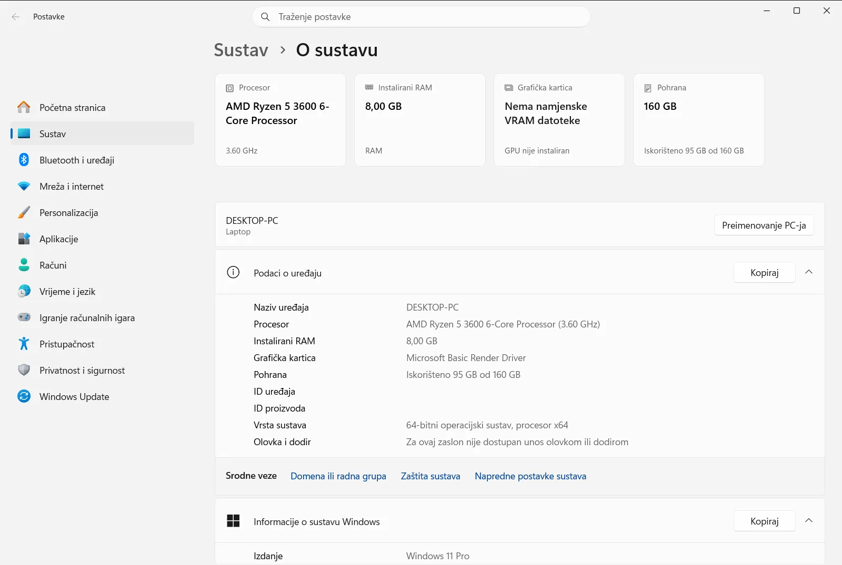Click the Privatnost i sigurnost shield icon
This screenshot has height=565, width=842.
pos(24,370)
